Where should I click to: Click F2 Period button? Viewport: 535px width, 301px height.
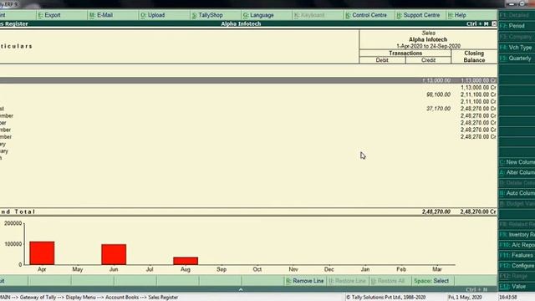point(517,26)
